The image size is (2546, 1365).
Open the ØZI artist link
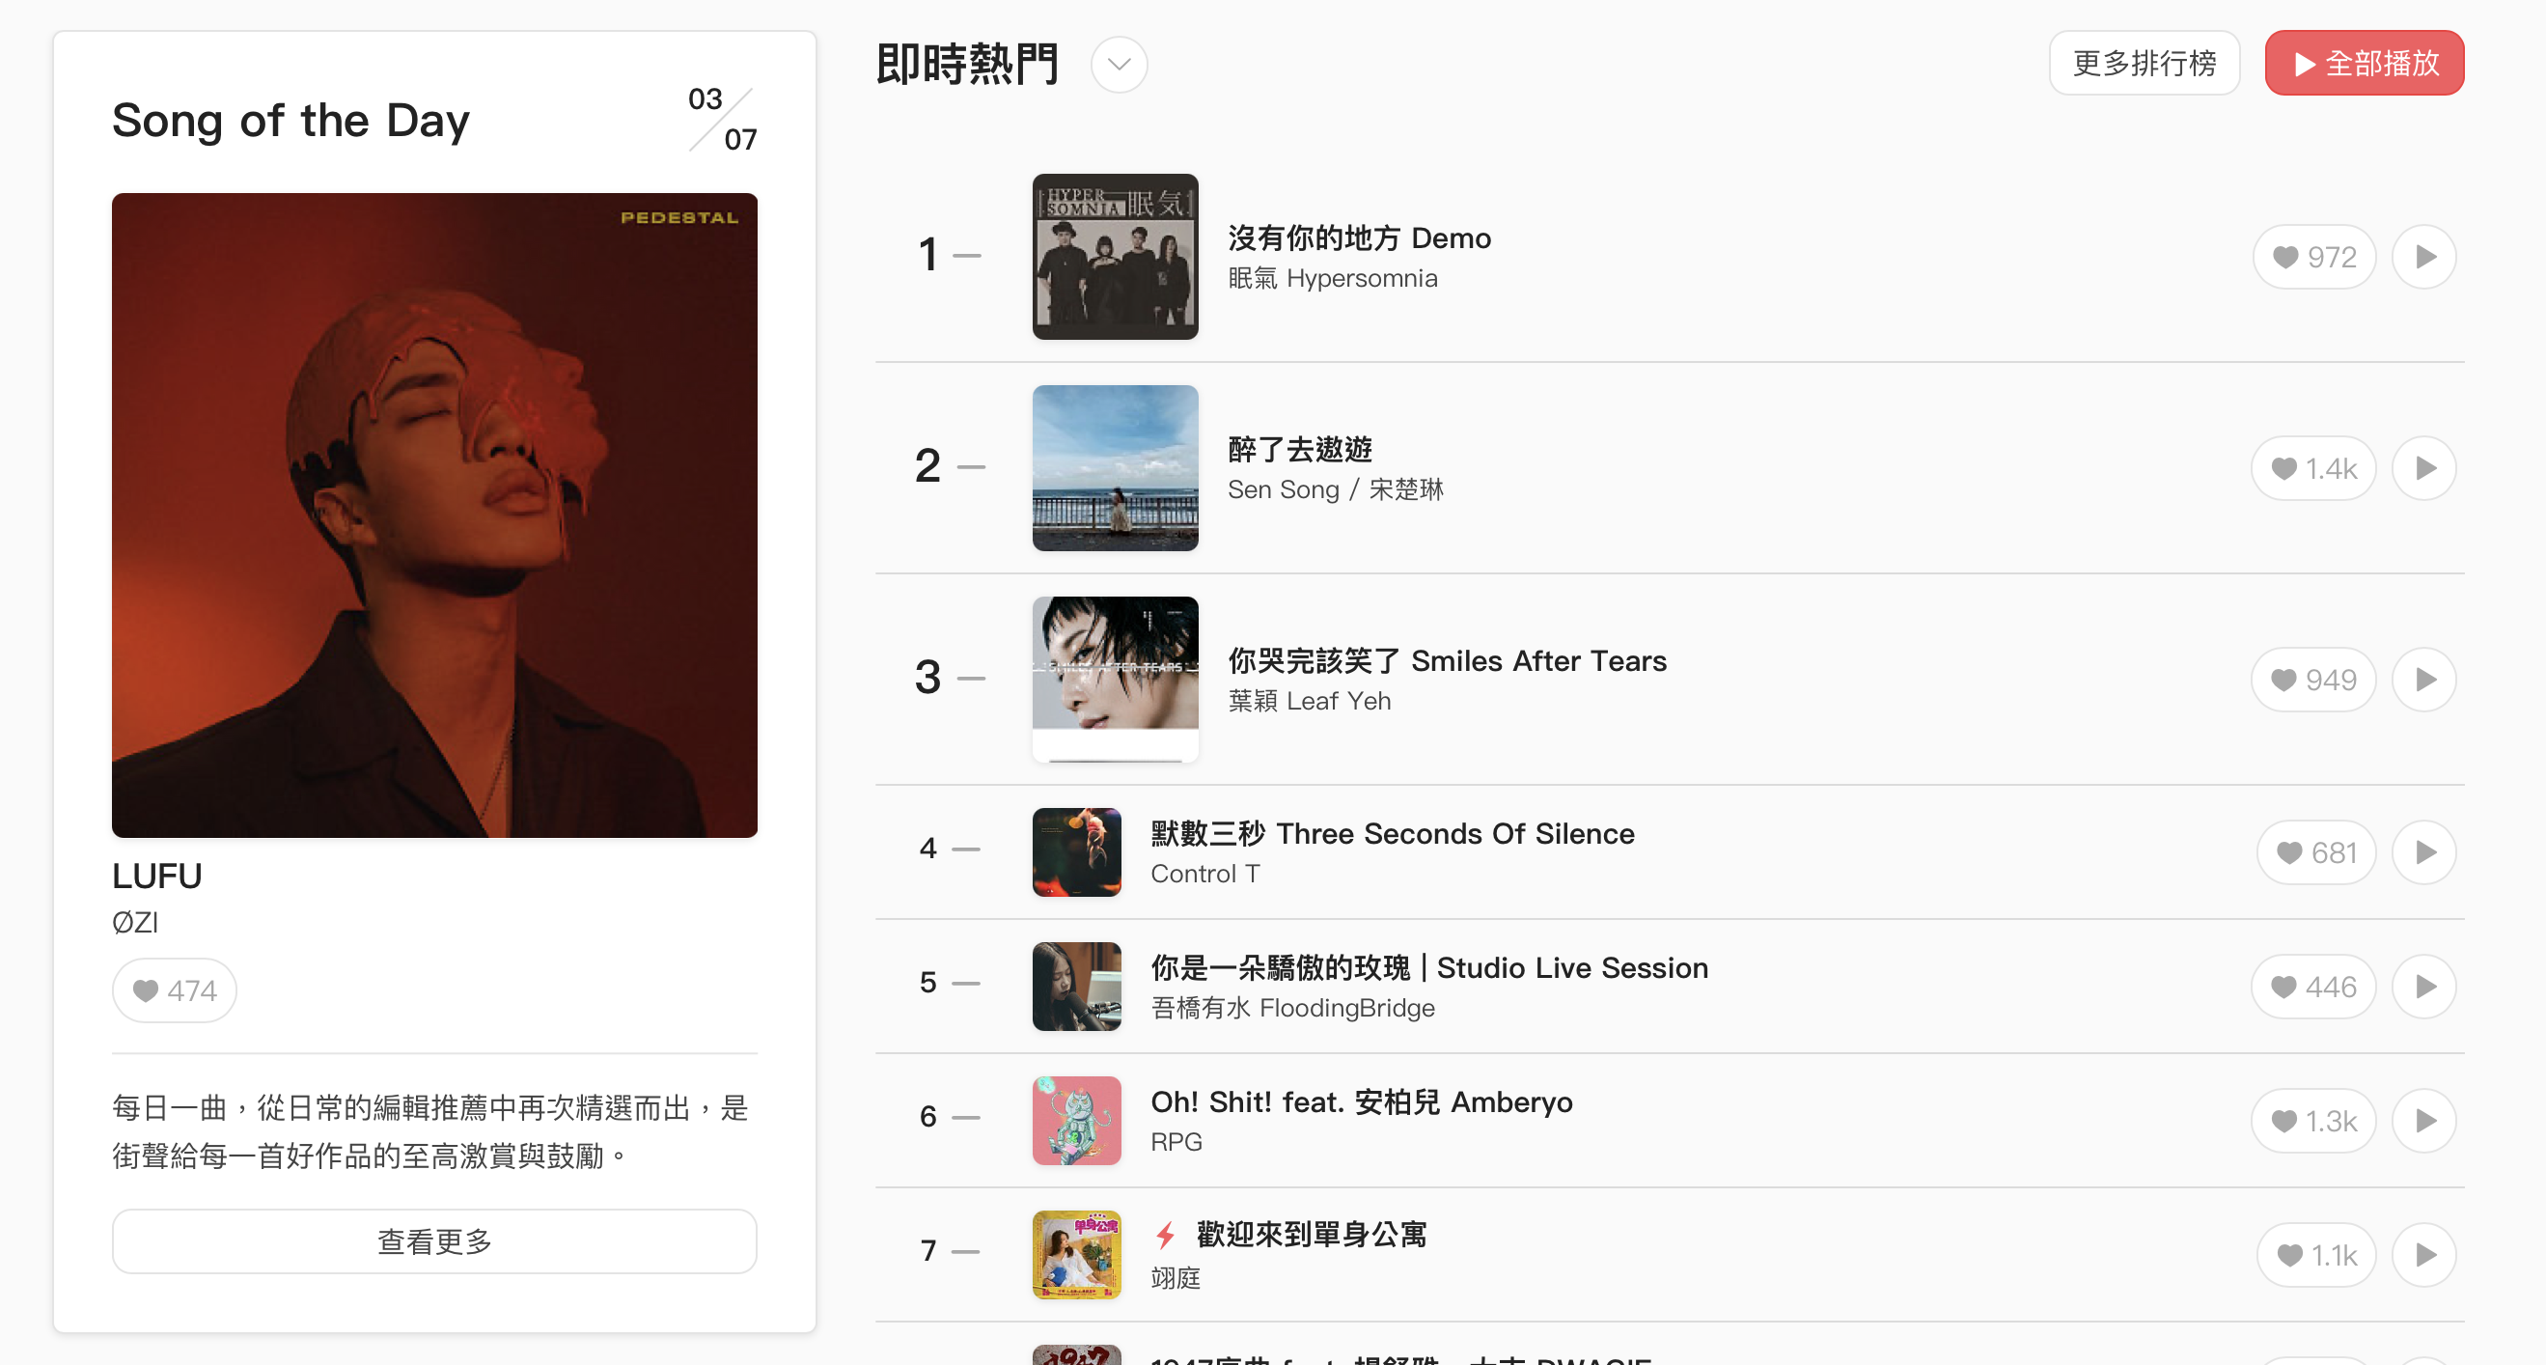tap(135, 922)
